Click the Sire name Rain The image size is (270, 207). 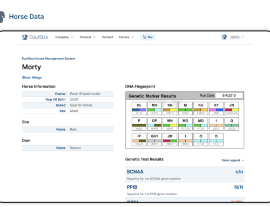[x=73, y=129]
